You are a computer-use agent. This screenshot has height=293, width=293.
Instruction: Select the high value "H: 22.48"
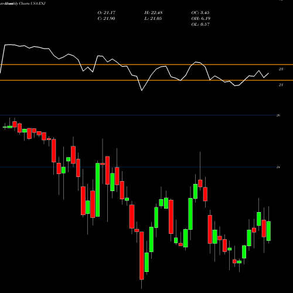coord(154,13)
